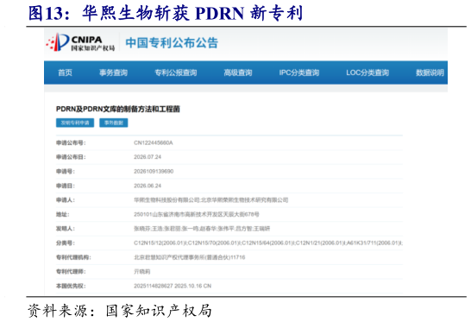471x322 pixels.
Task: Click the figure caption 图13 heading
Action: pos(166,13)
